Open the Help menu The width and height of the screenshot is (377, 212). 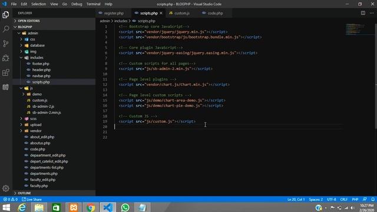pos(108,4)
